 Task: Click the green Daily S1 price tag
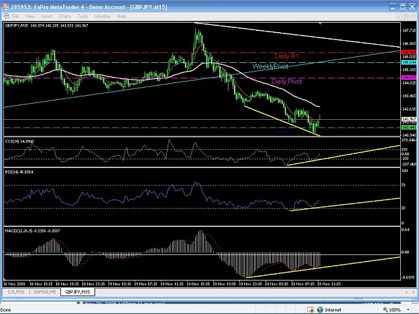pyautogui.click(x=409, y=128)
